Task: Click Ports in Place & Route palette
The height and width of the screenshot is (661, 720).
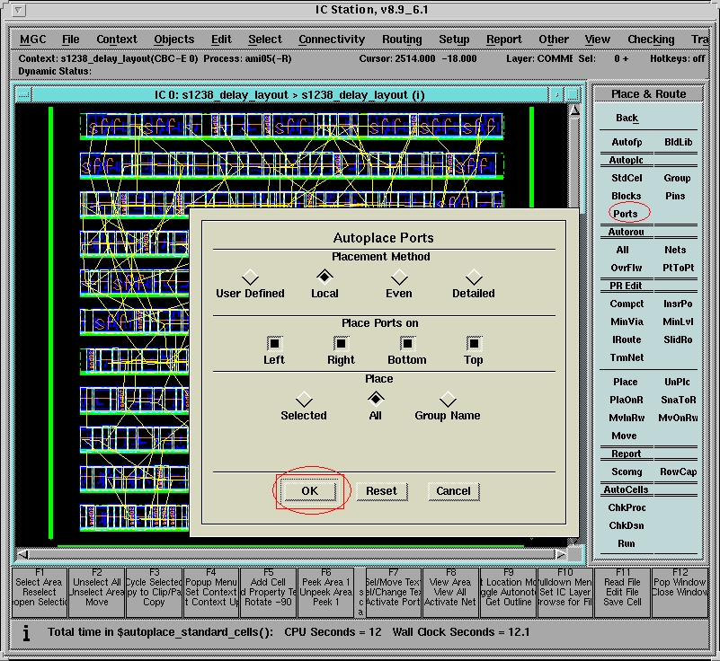Action: (625, 214)
